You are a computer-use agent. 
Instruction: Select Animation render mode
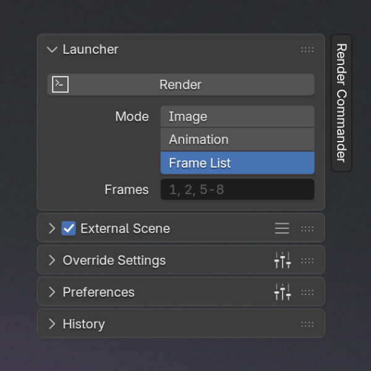click(x=237, y=140)
